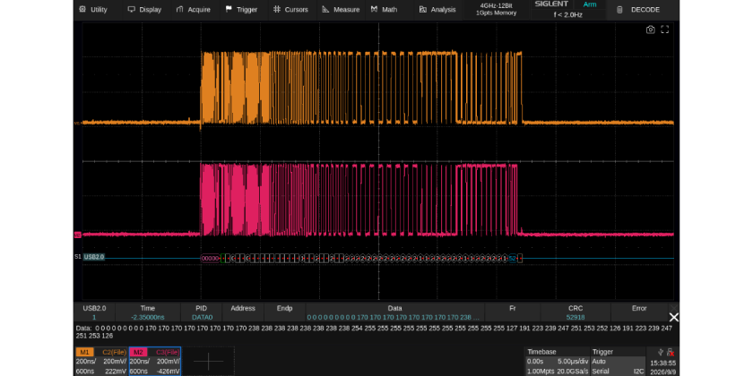Select the CRC value 52918
This screenshot has height=376, width=753.
576,318
